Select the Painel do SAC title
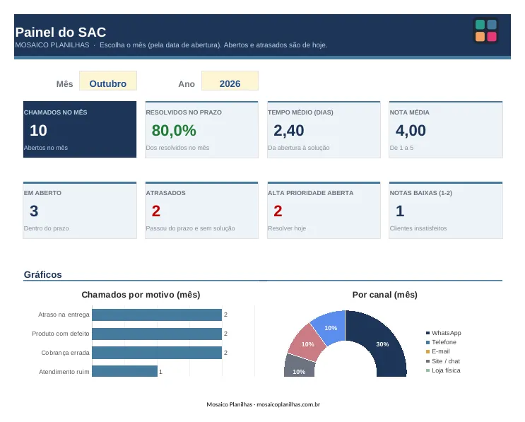 click(61, 32)
